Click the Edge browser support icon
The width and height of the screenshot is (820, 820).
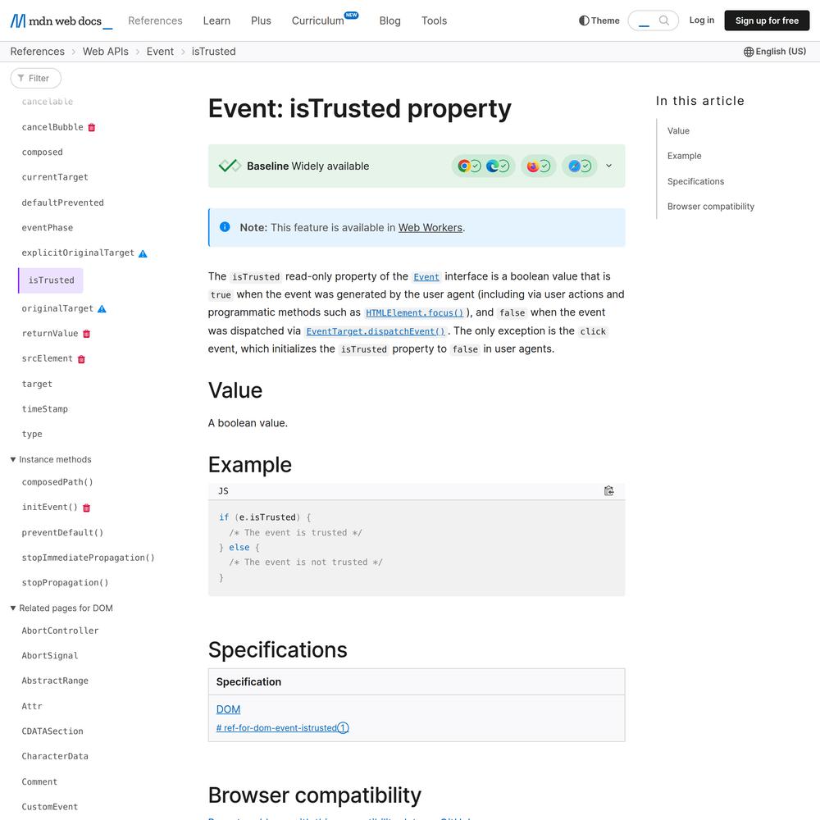click(x=491, y=166)
